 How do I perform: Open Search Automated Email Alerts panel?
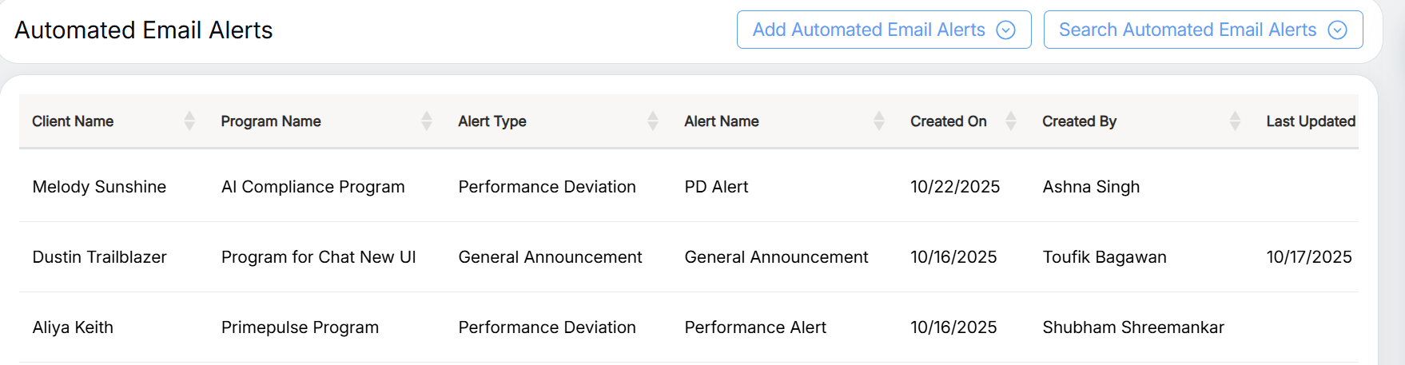click(1187, 30)
